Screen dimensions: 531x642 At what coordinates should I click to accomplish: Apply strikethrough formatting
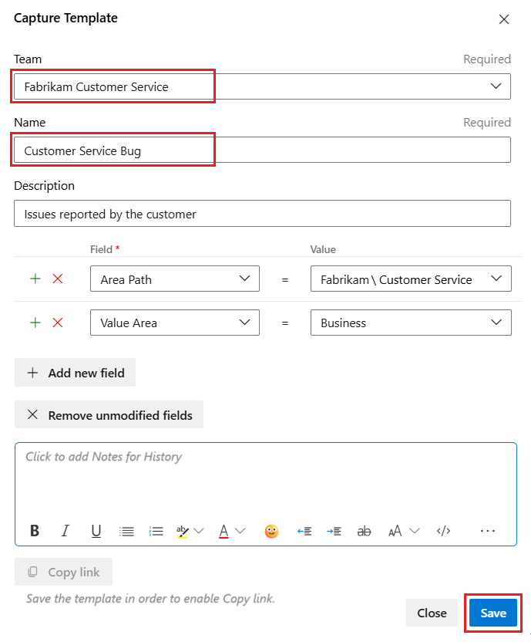click(x=364, y=531)
